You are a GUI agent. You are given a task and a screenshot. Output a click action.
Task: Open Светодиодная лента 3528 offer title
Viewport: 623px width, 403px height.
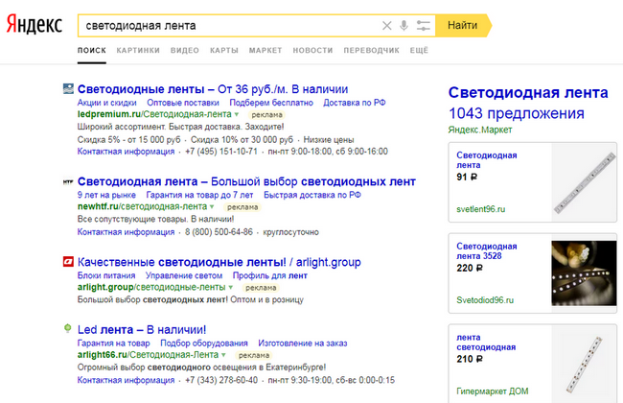(487, 251)
